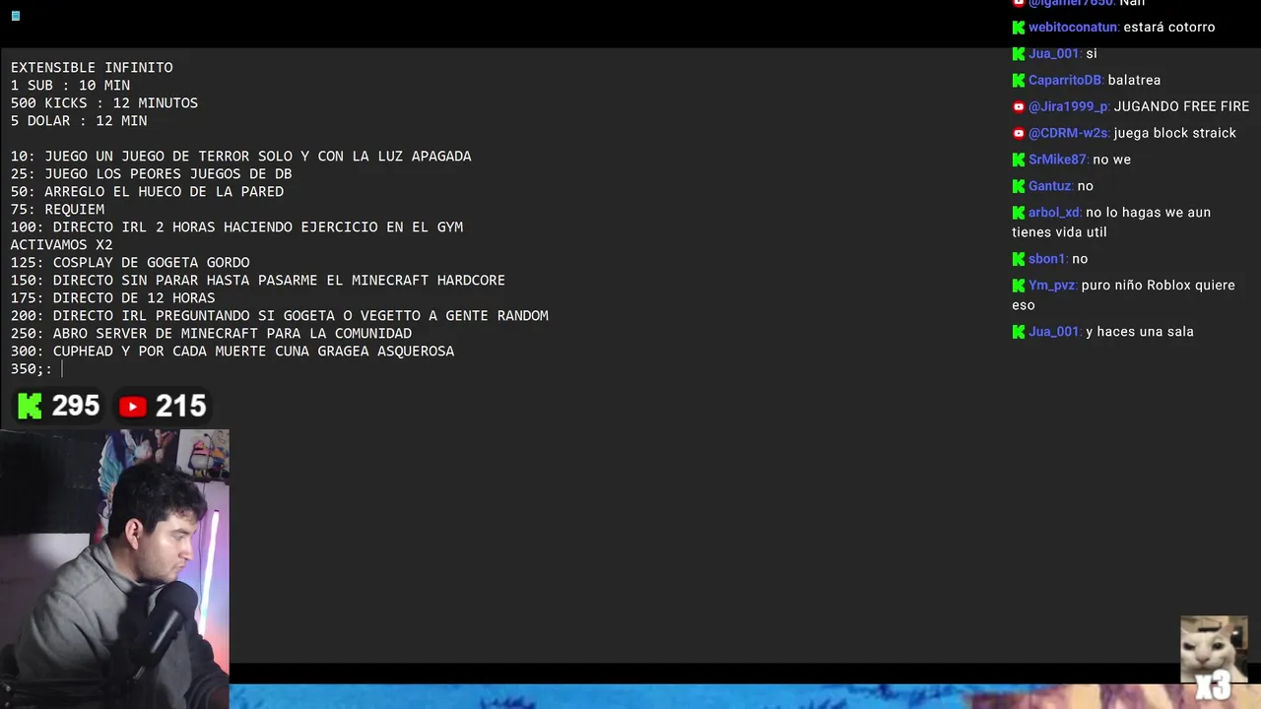Viewport: 1261px width, 709px height.
Task: Click chat message 'balatrea'
Action: click(1134, 81)
